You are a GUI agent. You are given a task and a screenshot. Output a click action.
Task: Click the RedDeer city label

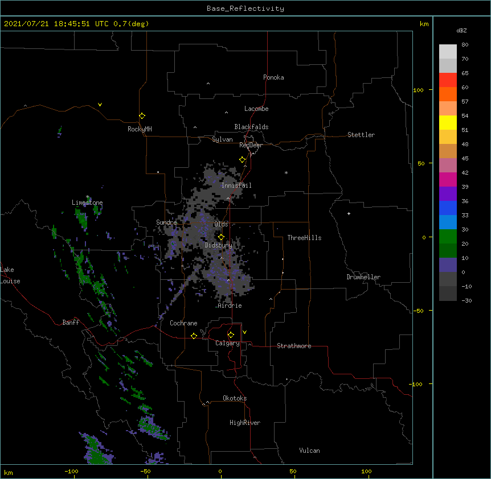(x=251, y=145)
